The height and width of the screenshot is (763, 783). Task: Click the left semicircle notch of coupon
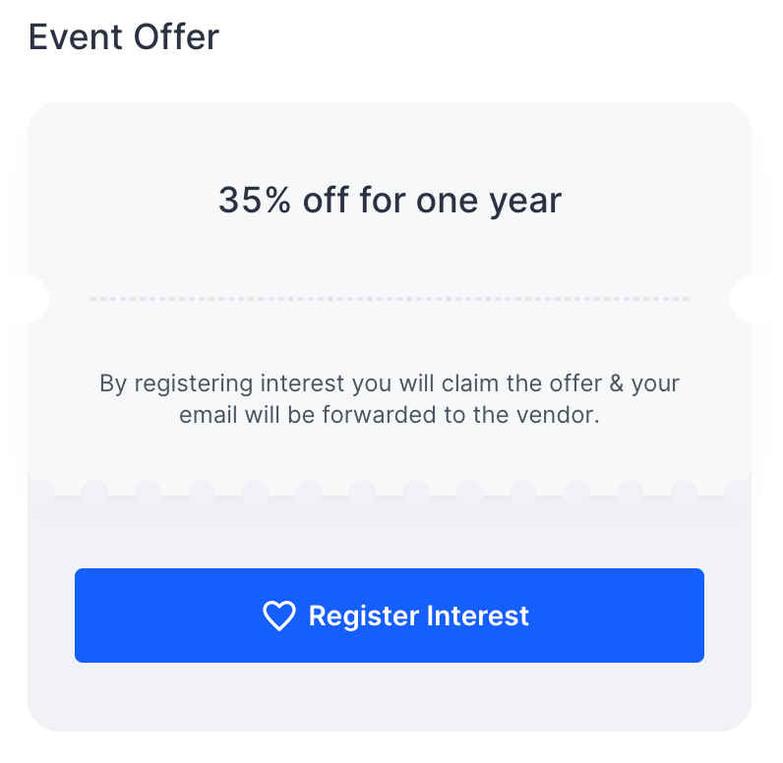coord(35,298)
